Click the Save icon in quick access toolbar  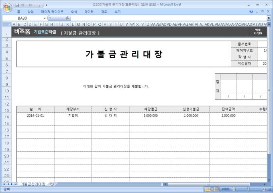[17, 5]
